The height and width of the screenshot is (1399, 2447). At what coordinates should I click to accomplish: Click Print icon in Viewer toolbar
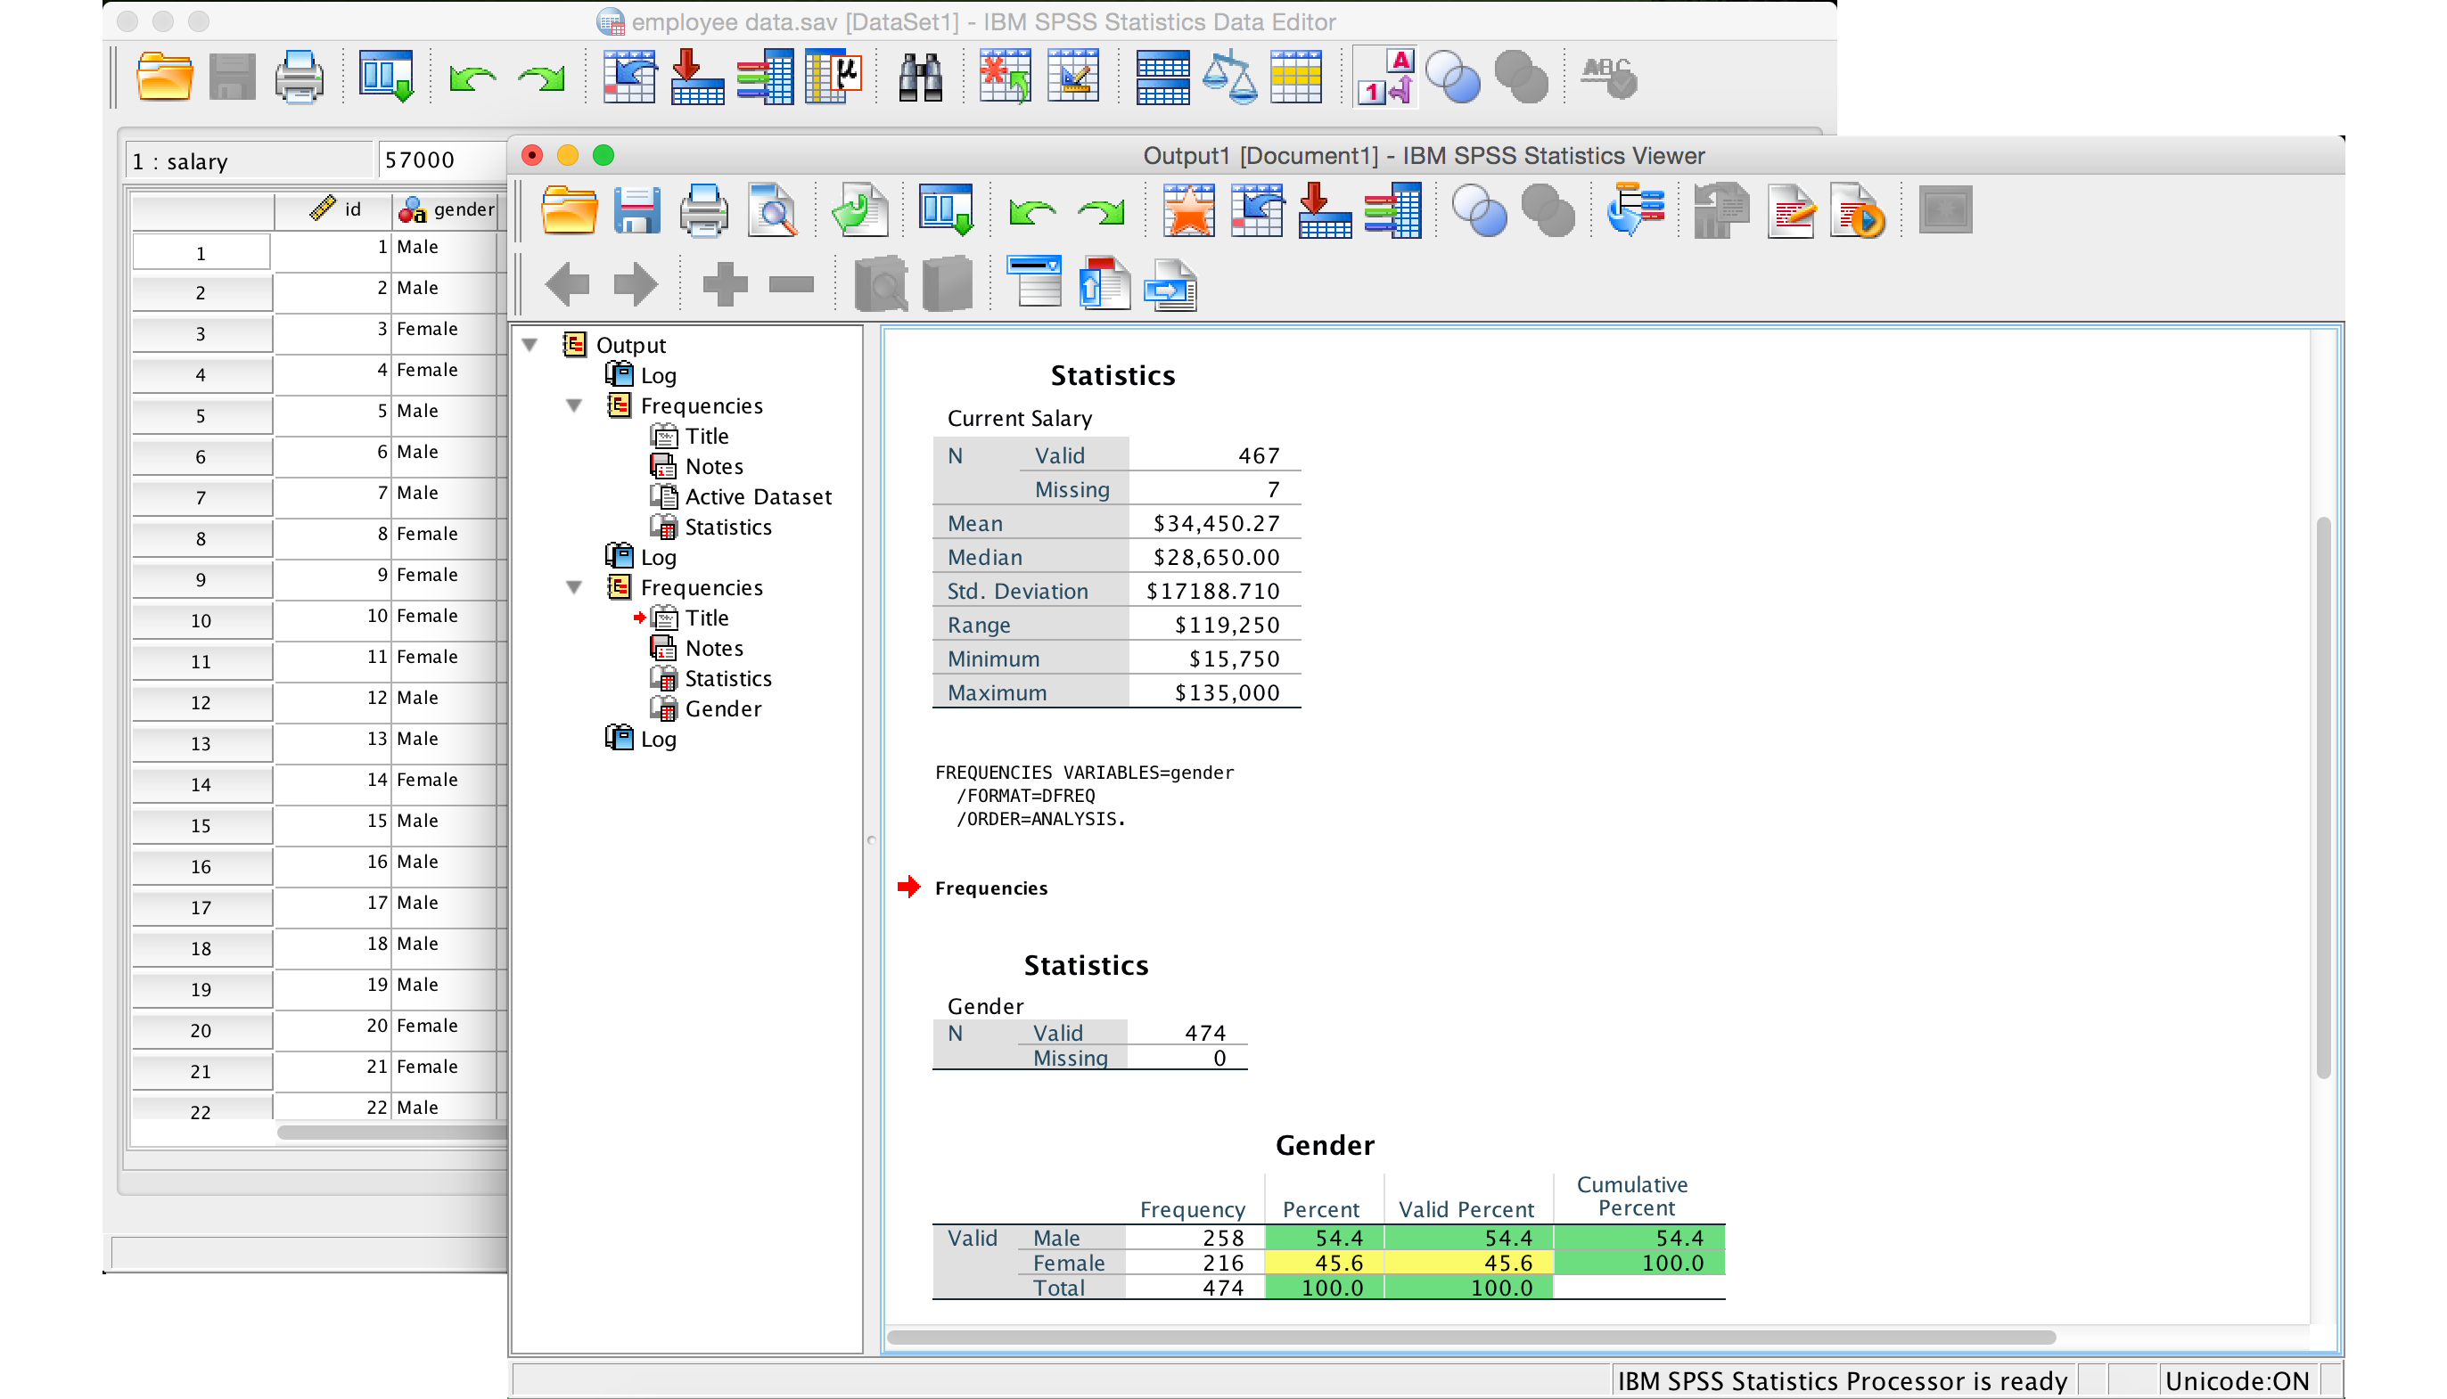coord(703,209)
